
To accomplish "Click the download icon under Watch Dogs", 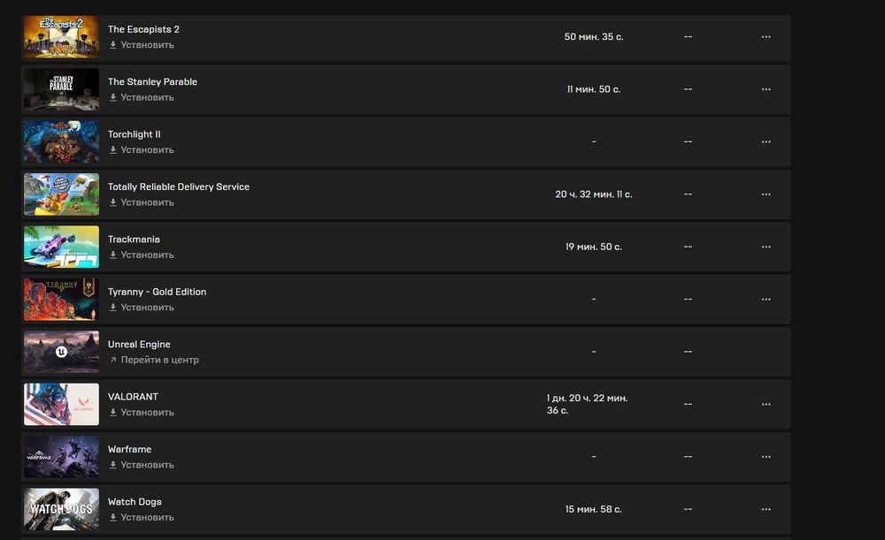I will tap(113, 518).
